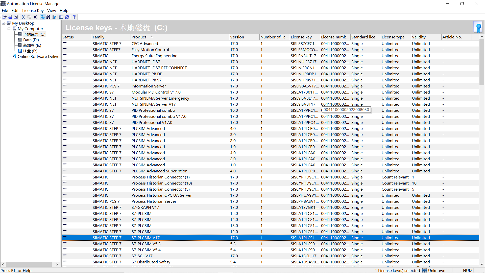This screenshot has height=273, width=485.
Task: Collapse the My Computer tree node
Action: point(9,29)
